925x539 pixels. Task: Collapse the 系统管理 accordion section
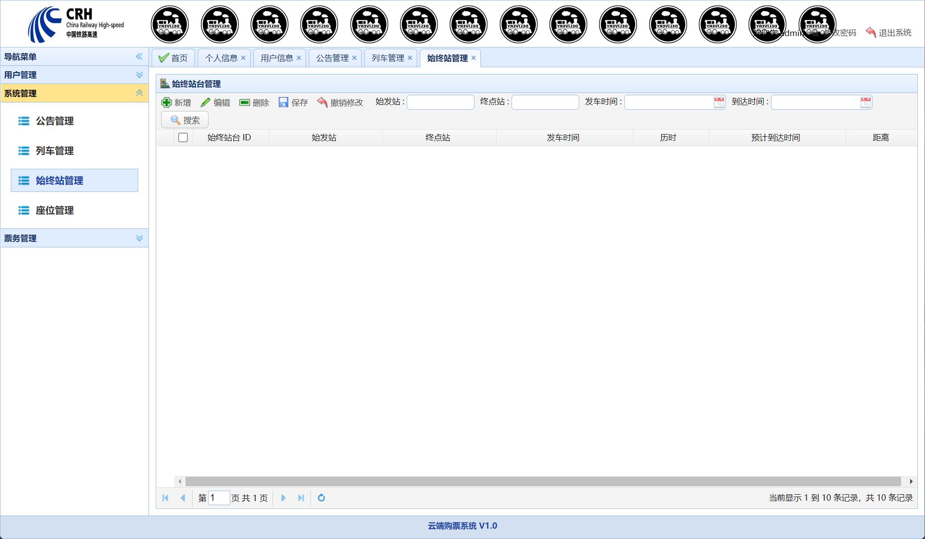(139, 93)
